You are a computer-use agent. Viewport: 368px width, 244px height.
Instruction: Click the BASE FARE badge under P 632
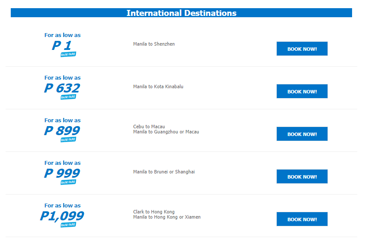[68, 97]
